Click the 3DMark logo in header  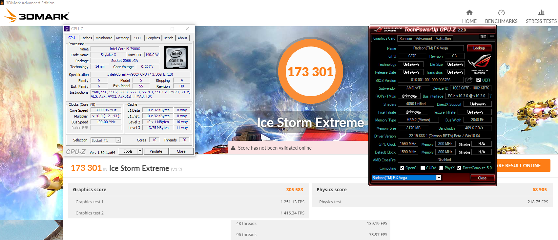[x=37, y=15]
